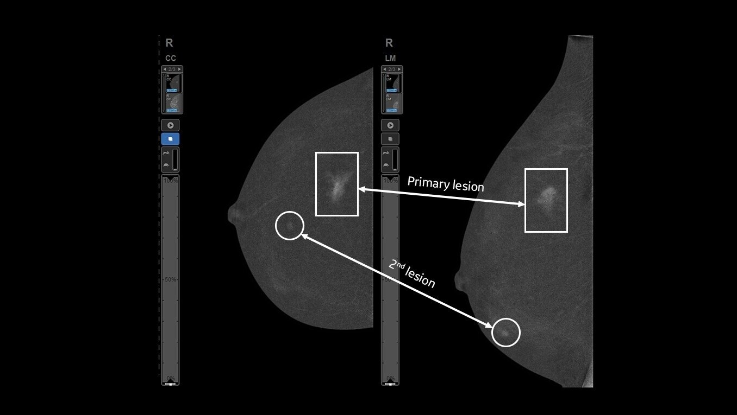This screenshot has height=415, width=737.
Task: Select bottom R CC thumbnail
Action: (x=173, y=103)
